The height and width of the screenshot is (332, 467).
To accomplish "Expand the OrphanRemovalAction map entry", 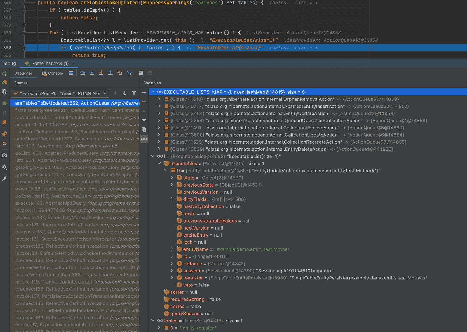I will (159, 99).
